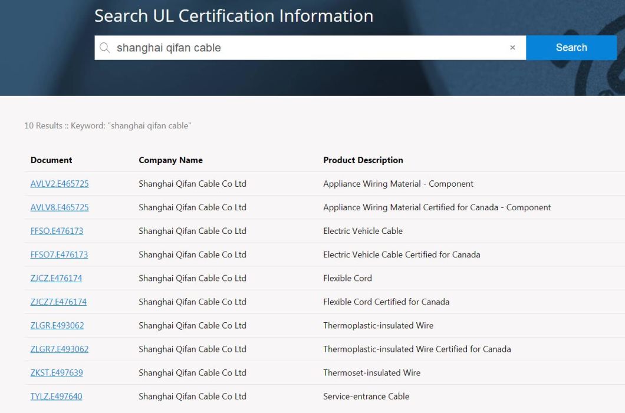Click the Company Name column header
This screenshot has height=413, width=625.
click(170, 160)
